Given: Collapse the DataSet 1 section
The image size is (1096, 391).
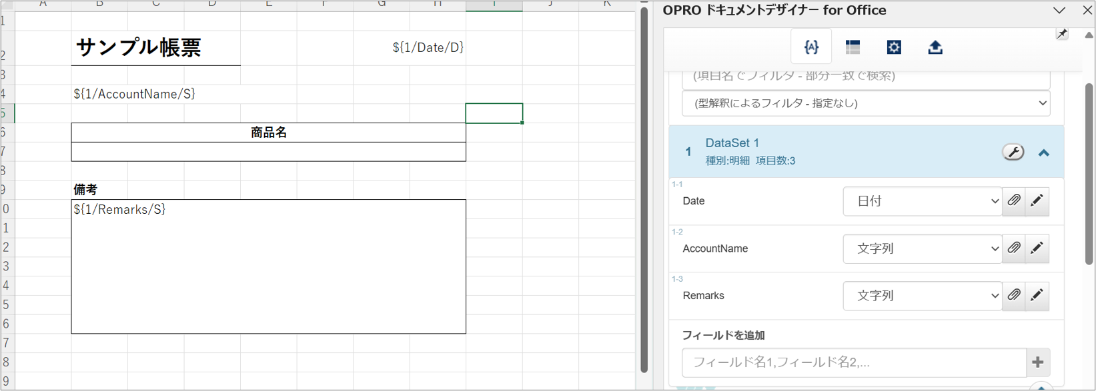Looking at the screenshot, I should (x=1044, y=153).
